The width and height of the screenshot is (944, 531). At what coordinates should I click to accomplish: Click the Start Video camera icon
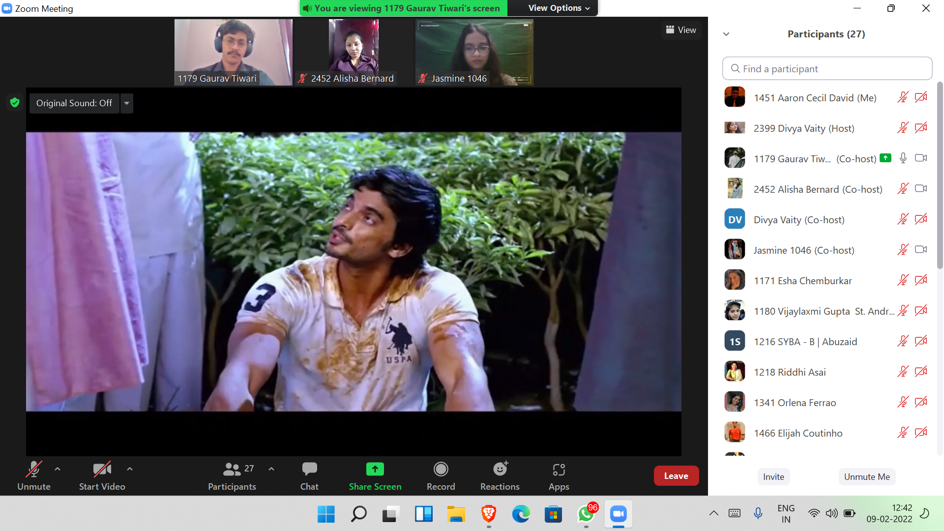(102, 470)
